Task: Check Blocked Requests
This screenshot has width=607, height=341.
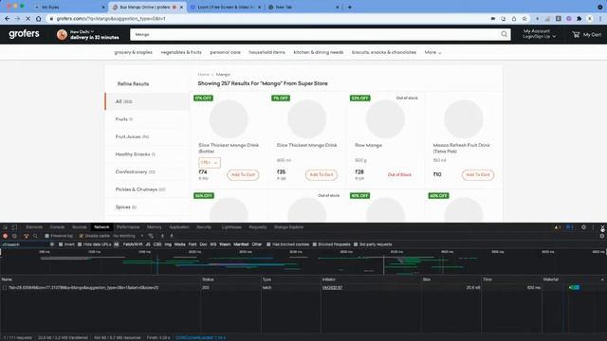Action: click(x=314, y=244)
